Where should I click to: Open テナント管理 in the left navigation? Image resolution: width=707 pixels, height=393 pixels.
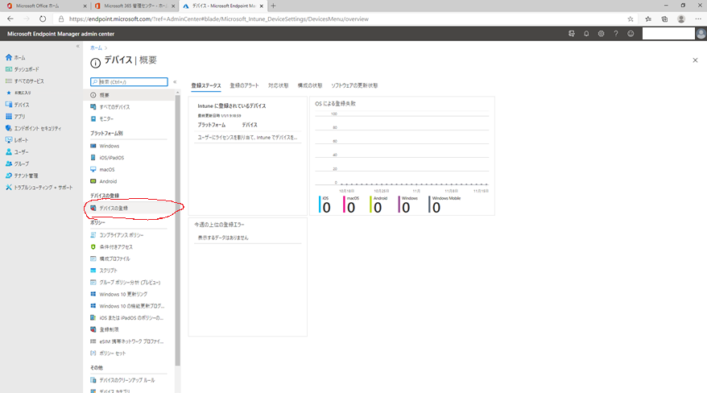(22, 176)
